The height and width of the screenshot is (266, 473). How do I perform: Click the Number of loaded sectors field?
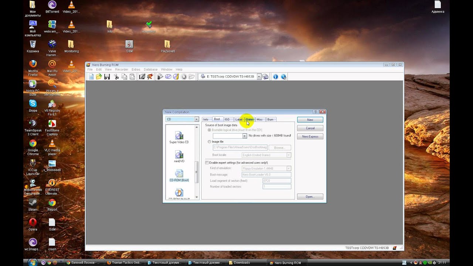(x=277, y=187)
